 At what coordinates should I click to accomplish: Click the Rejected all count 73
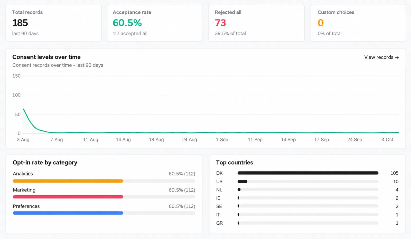pyautogui.click(x=220, y=23)
